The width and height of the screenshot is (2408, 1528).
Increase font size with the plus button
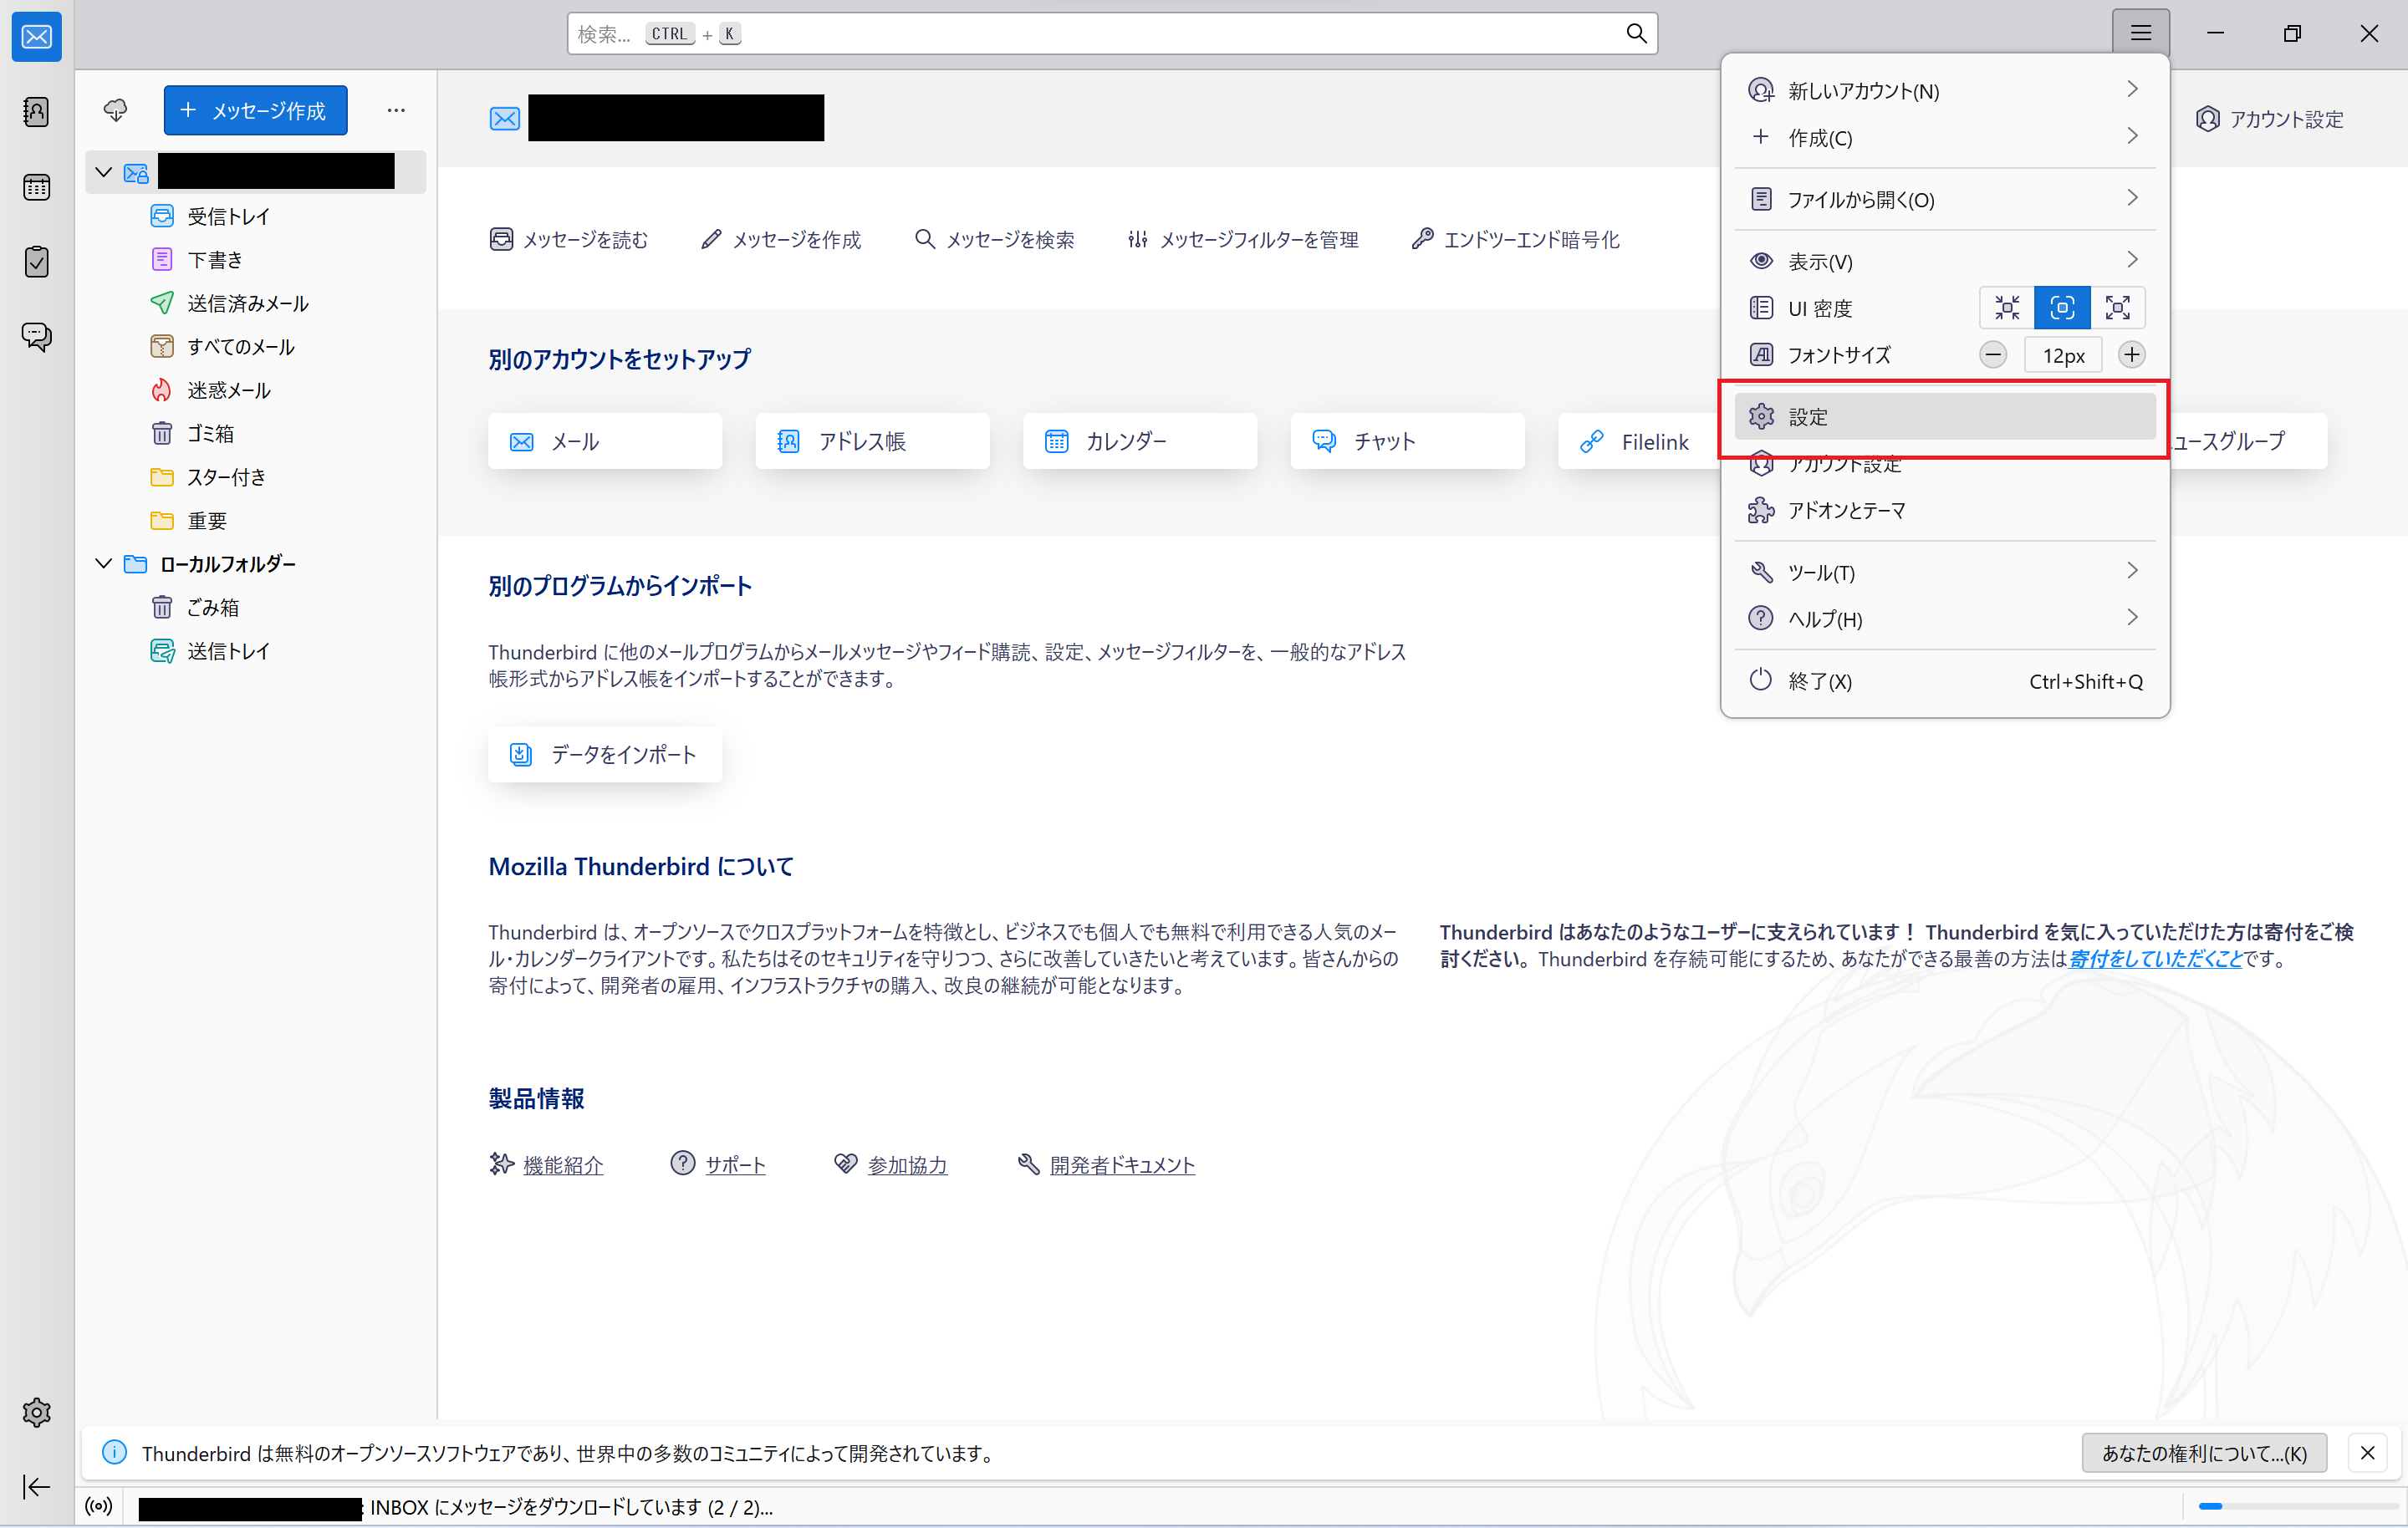(x=2131, y=355)
